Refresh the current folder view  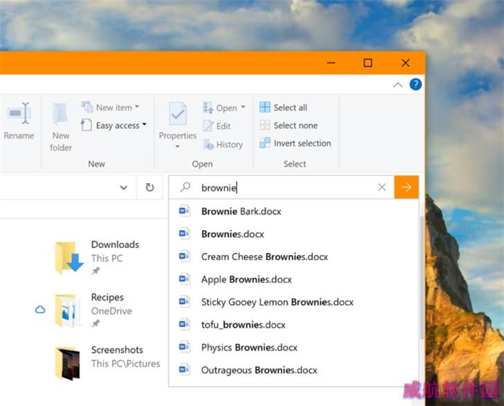(150, 187)
